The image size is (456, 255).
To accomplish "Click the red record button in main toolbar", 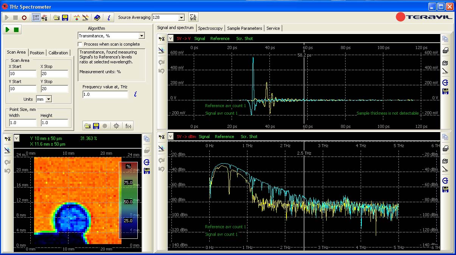I will [24, 17].
